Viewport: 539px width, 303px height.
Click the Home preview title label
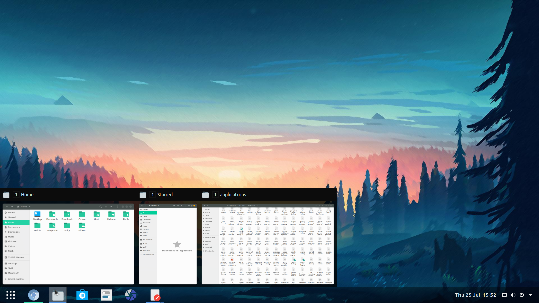pos(27,195)
